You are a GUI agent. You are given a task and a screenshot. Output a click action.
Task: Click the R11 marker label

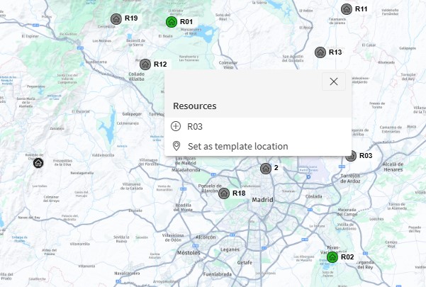tap(361, 9)
